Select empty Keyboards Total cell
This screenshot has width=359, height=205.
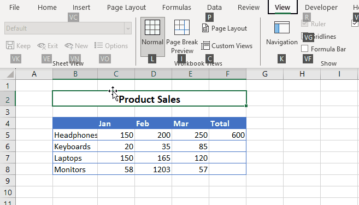tap(227, 147)
